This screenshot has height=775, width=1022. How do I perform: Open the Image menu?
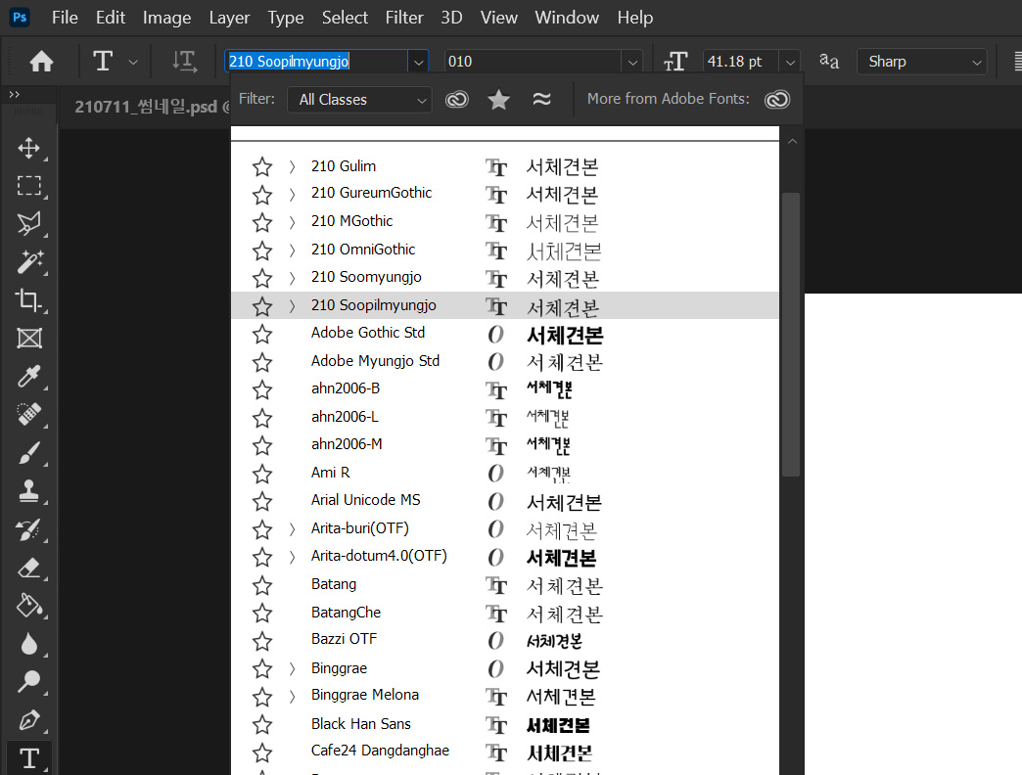coord(166,18)
